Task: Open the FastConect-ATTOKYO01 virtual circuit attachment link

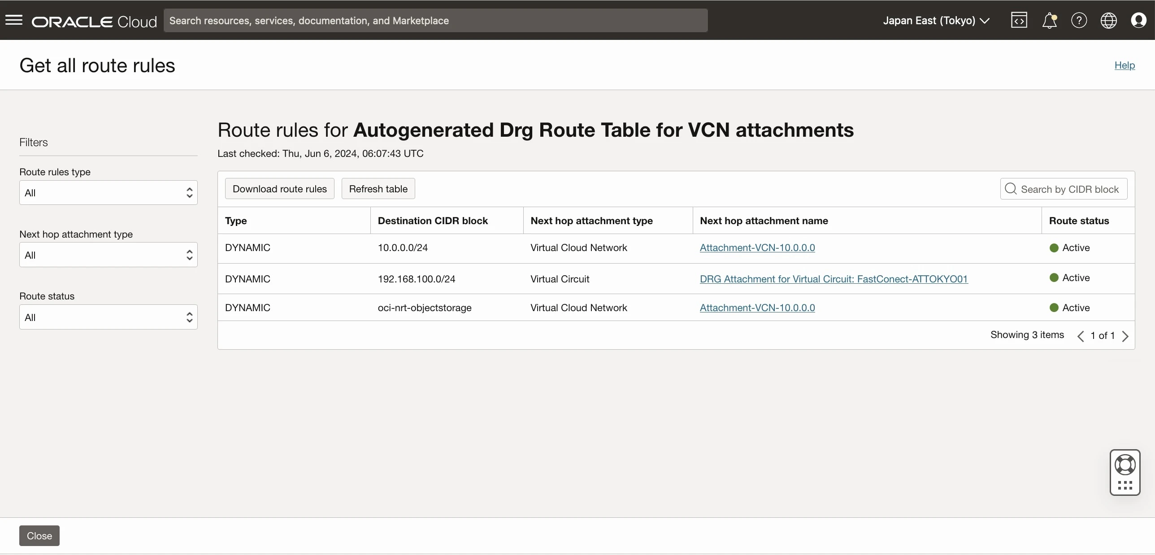Action: [x=834, y=279]
